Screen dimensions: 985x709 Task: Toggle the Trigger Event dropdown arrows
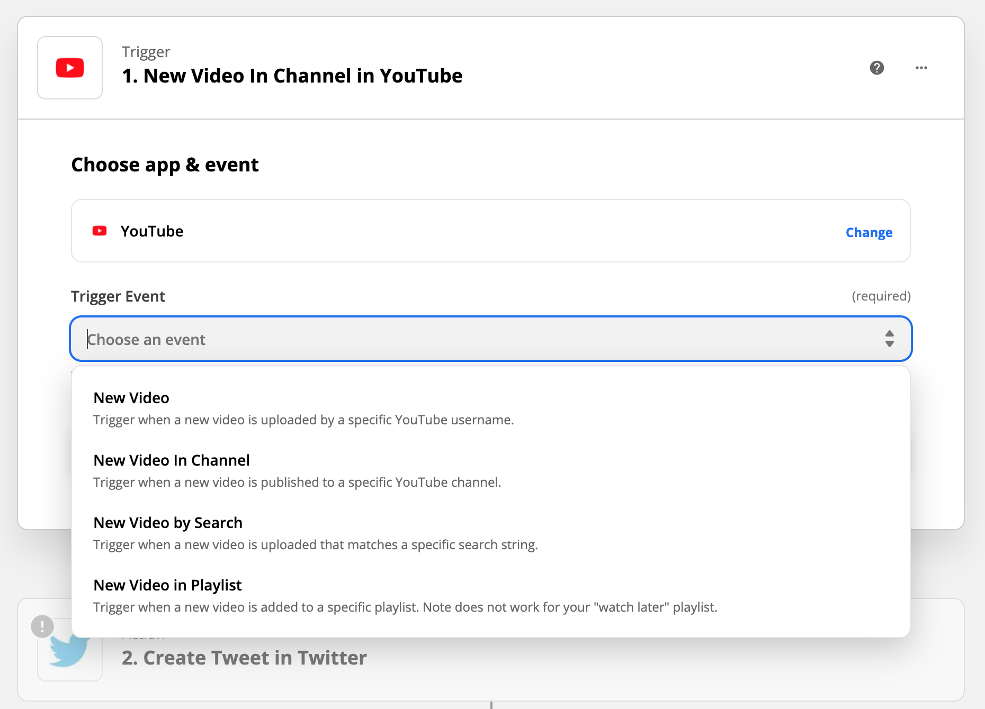(890, 339)
